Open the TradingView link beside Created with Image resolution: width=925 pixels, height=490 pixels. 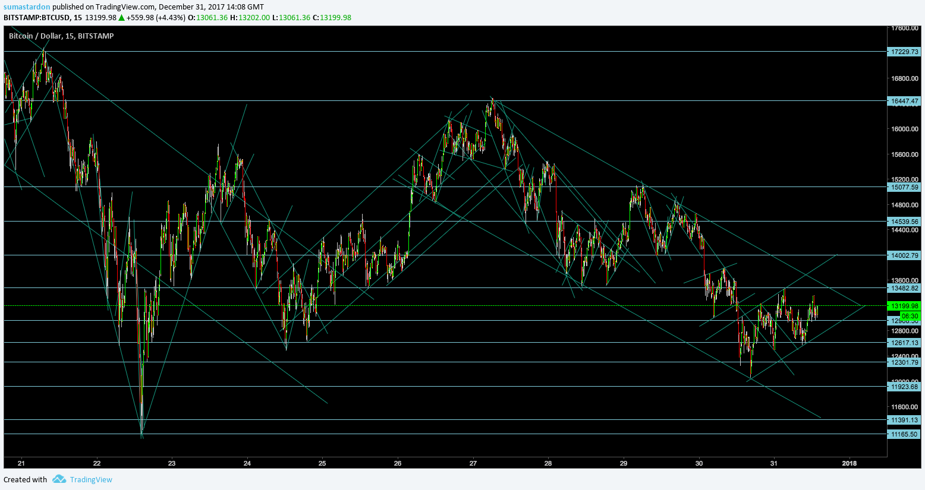[91, 479]
